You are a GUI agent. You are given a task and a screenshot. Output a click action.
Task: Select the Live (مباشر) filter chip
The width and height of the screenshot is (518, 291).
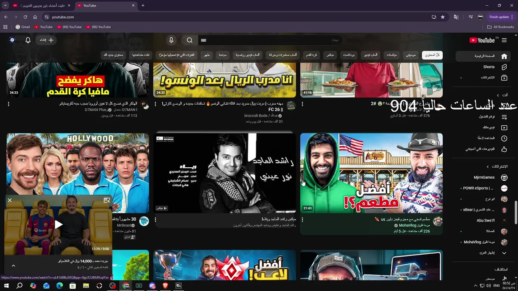point(330,55)
